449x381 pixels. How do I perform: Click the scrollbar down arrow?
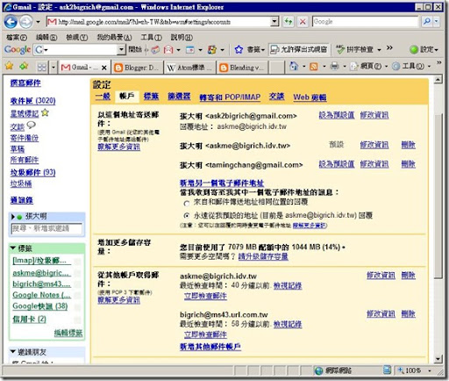(x=438, y=358)
